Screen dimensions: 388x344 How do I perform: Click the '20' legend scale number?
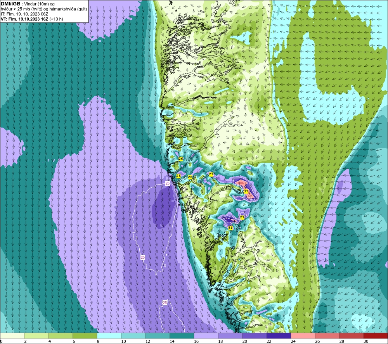(245, 341)
